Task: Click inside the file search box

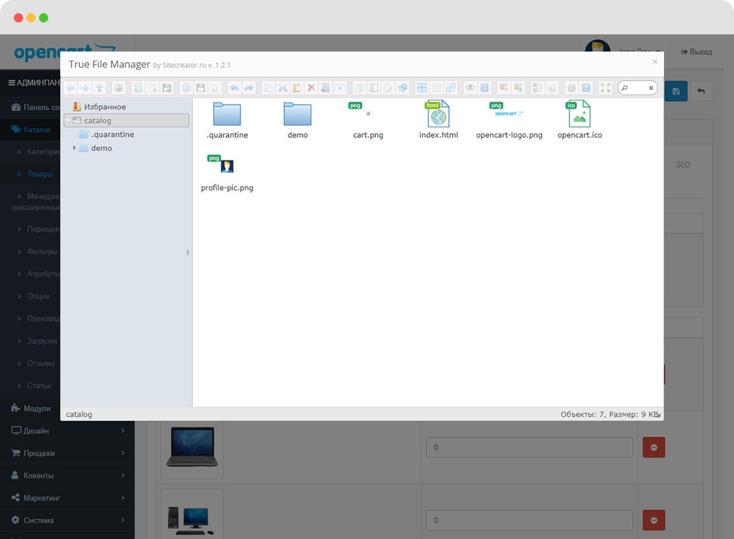Action: [638, 88]
